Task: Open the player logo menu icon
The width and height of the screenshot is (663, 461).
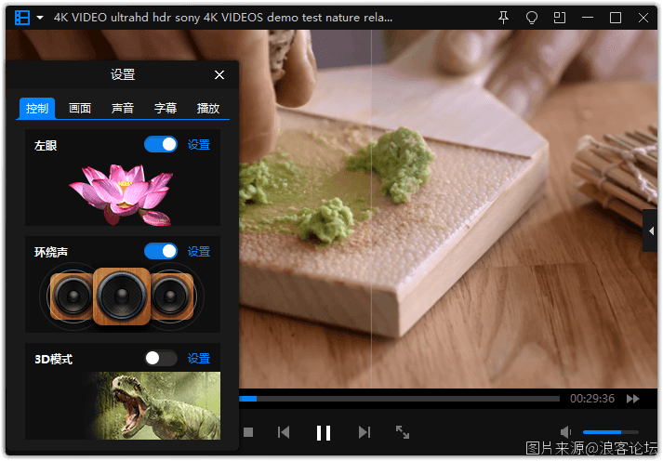Action: pos(22,18)
